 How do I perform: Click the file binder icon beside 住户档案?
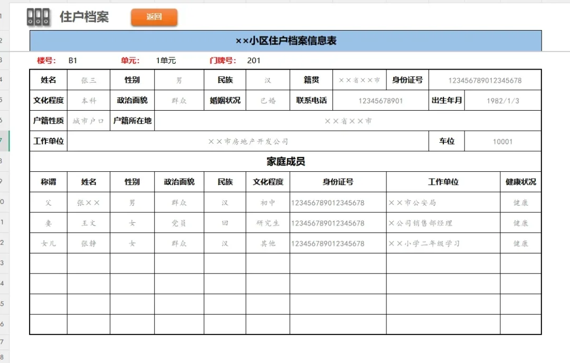pos(38,17)
